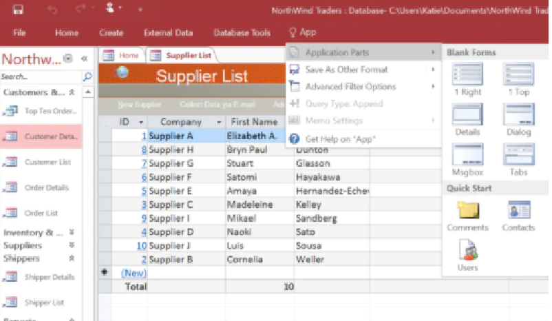The image size is (552, 321).
Task: Open Memo Settings menu entry
Action: click(363, 121)
